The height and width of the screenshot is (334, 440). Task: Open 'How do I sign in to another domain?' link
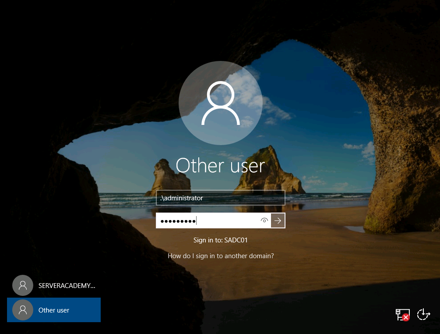coord(221,256)
